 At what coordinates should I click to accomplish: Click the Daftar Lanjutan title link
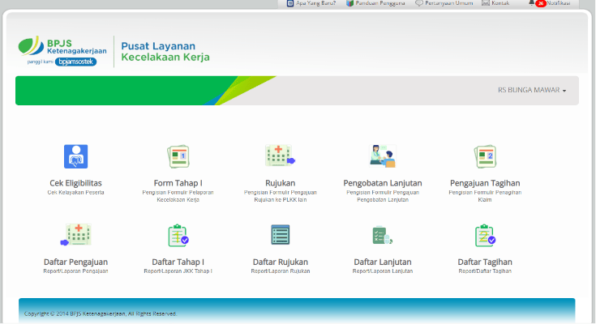(x=383, y=262)
